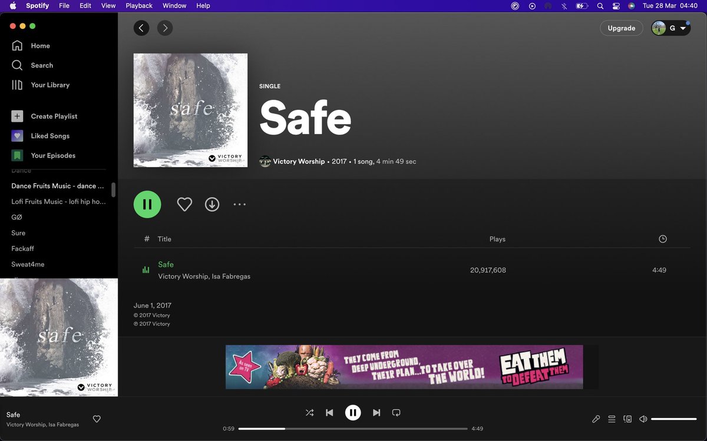Click the Safe title in the now-playing bar
Image resolution: width=707 pixels, height=441 pixels.
(13, 415)
